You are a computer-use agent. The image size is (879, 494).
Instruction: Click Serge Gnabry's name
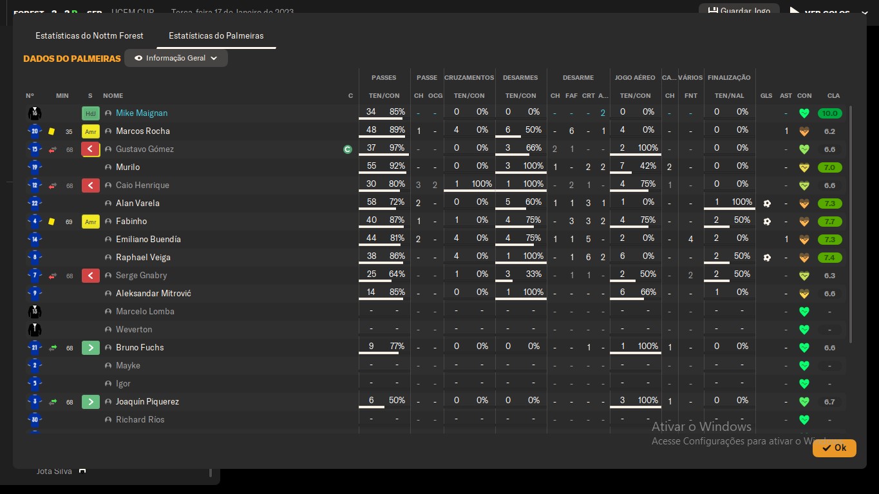(141, 275)
